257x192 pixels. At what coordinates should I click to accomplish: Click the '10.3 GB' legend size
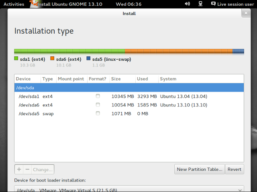28,65
